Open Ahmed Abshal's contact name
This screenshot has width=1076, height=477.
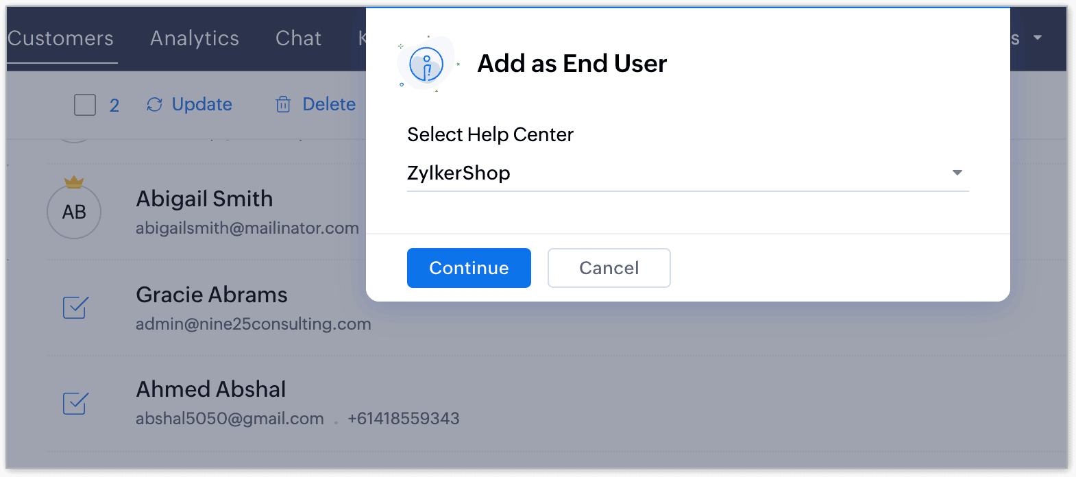pos(211,389)
